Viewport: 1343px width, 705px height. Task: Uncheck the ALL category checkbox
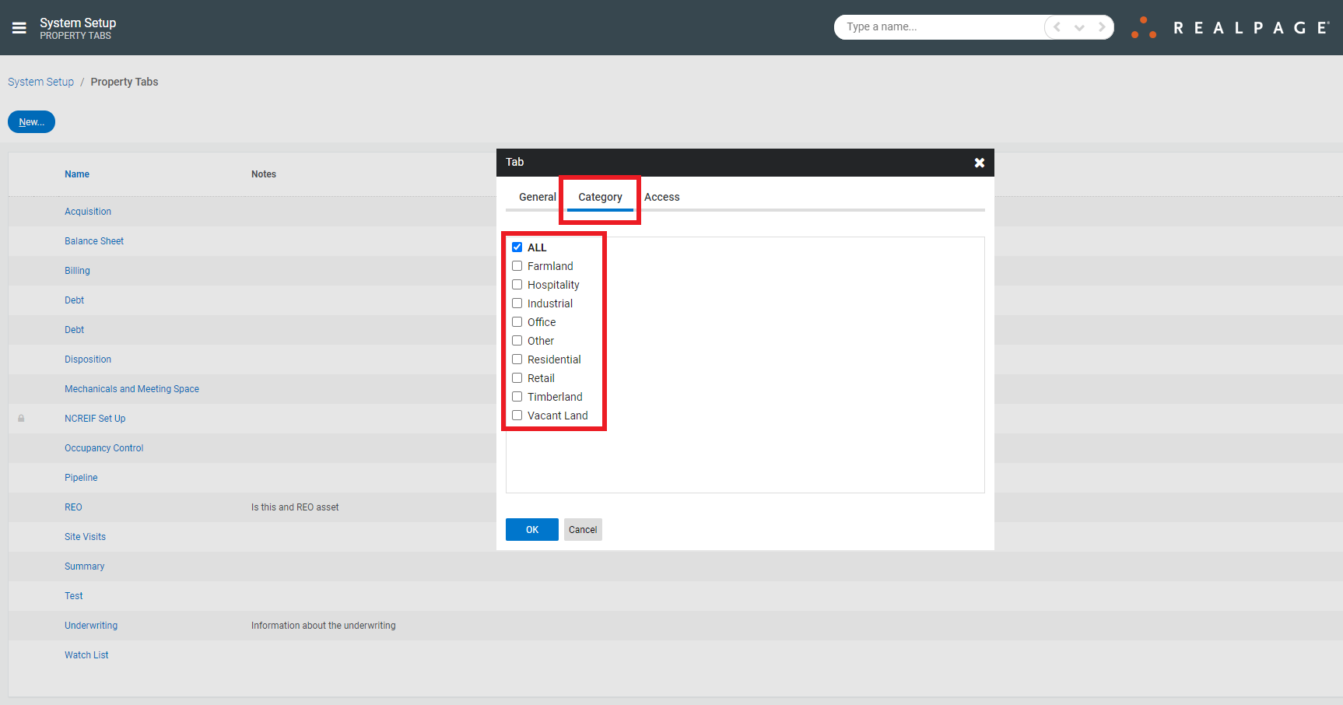pos(517,247)
